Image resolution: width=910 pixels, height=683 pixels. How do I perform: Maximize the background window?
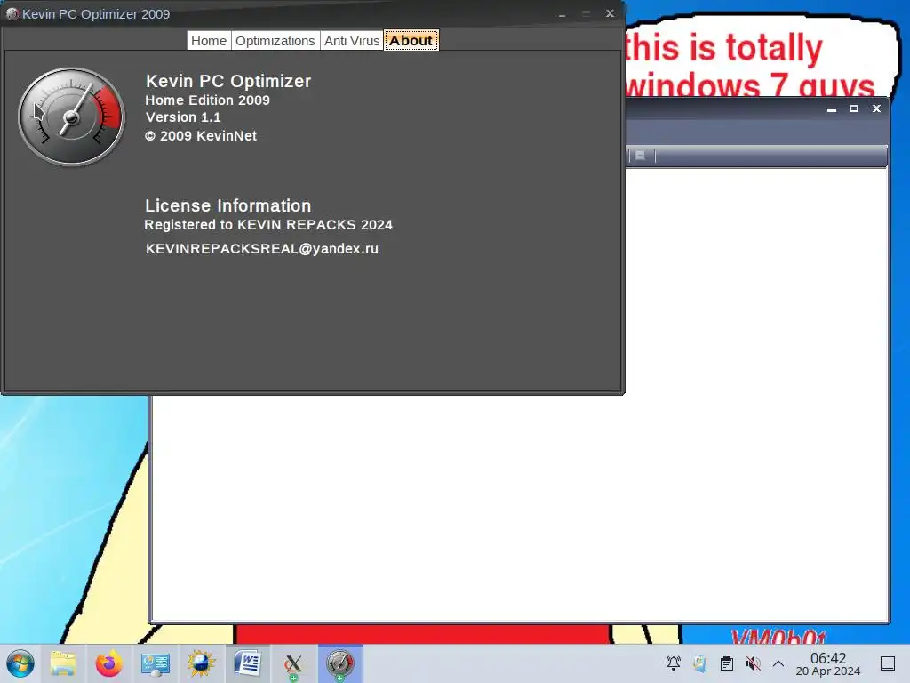click(854, 108)
